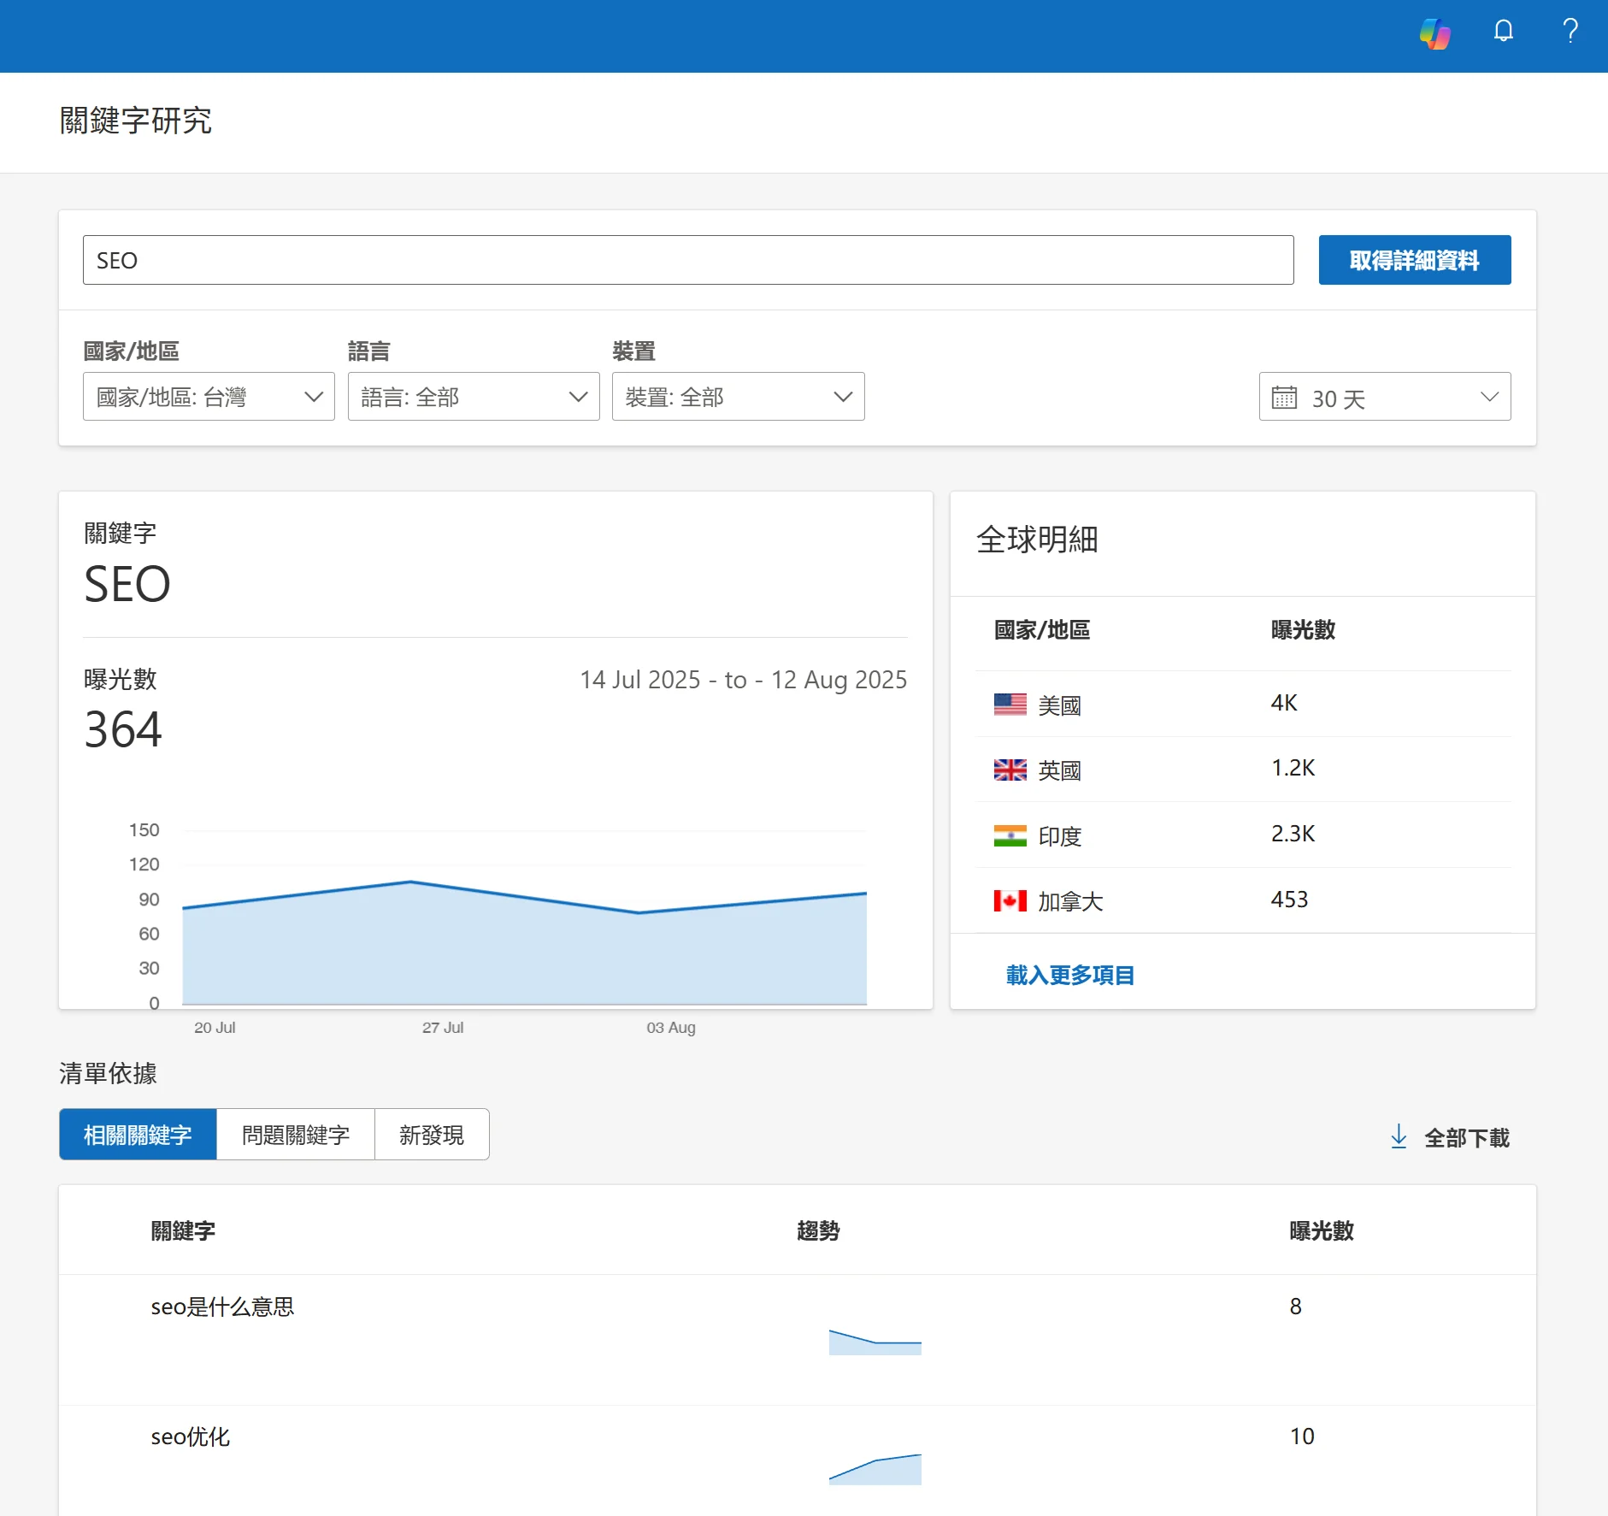Expand the 裝置: 全部 dropdown
The height and width of the screenshot is (1516, 1608).
(x=738, y=397)
